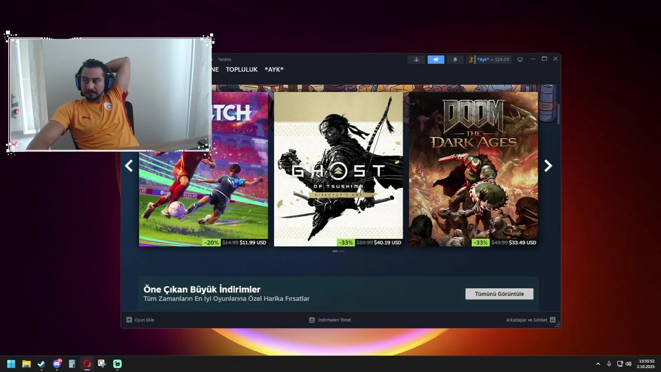Open the Steam friends activity icon
The image size is (661, 372).
click(416, 59)
